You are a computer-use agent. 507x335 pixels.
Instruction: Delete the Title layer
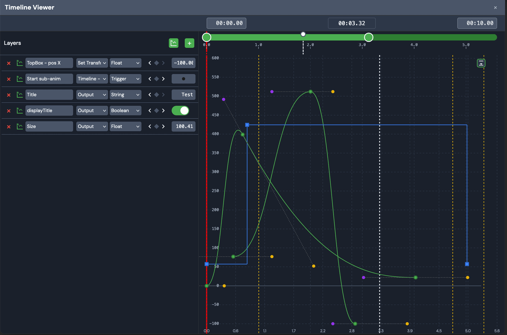(x=9, y=95)
